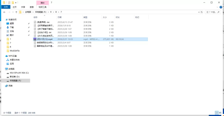The width and height of the screenshot is (224, 116).
Task: Open 共享文件夹 under WPS云盘
Action: pyautogui.click(x=15, y=60)
